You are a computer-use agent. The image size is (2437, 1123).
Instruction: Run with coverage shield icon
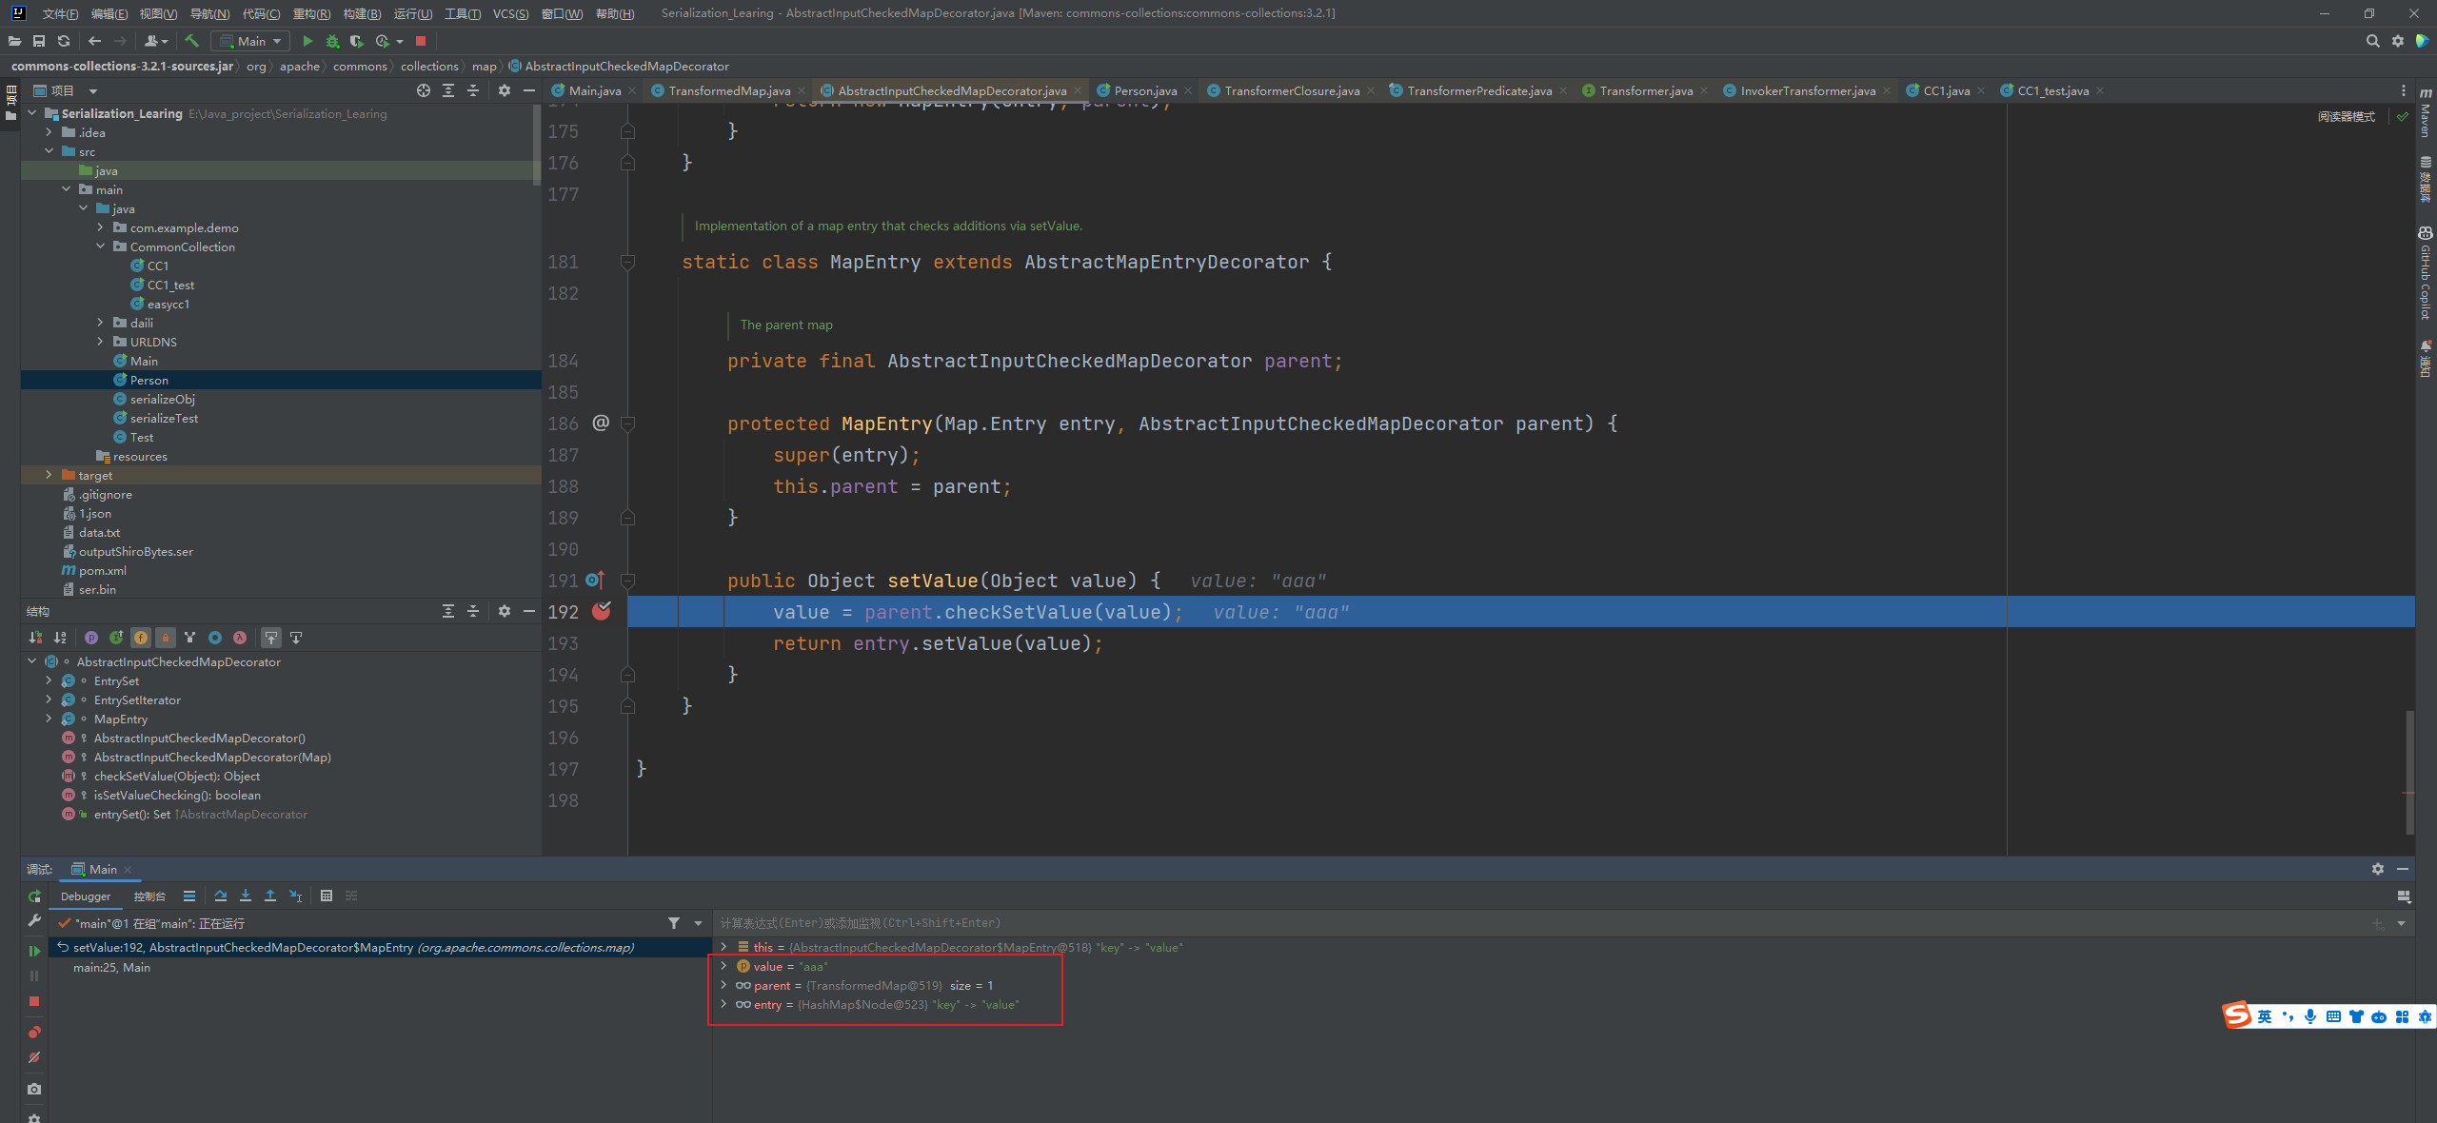(357, 41)
